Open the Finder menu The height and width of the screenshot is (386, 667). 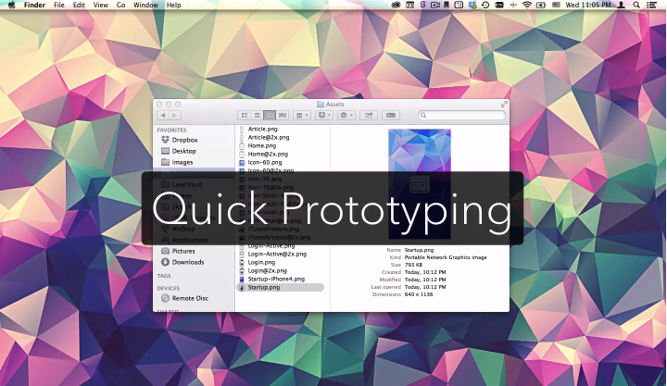click(x=34, y=6)
